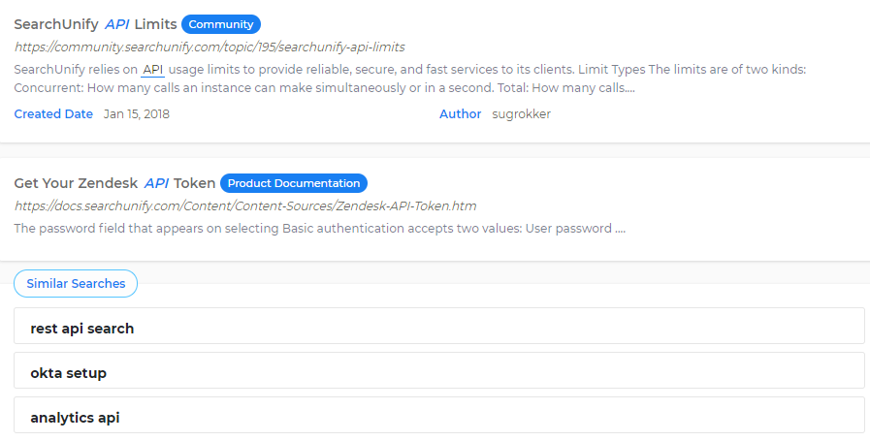
Task: Click the underlined API keyword in first snippet
Action: [152, 70]
